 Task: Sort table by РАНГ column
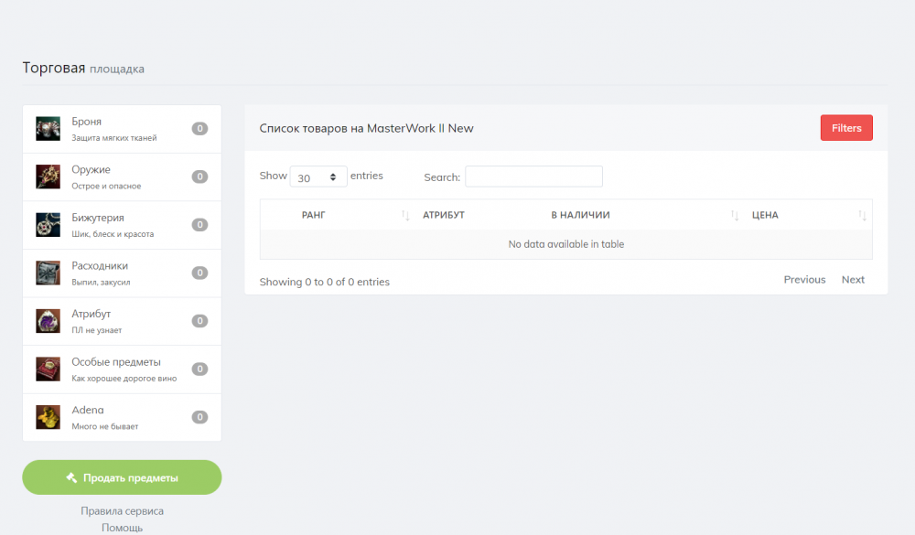tap(314, 215)
